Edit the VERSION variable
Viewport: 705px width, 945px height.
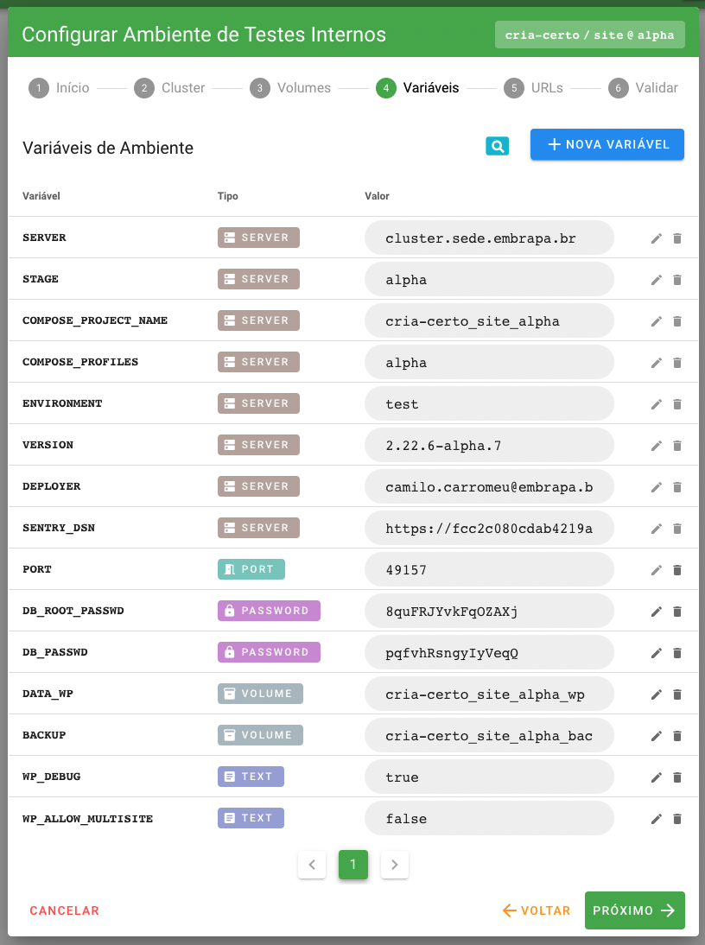(x=657, y=446)
